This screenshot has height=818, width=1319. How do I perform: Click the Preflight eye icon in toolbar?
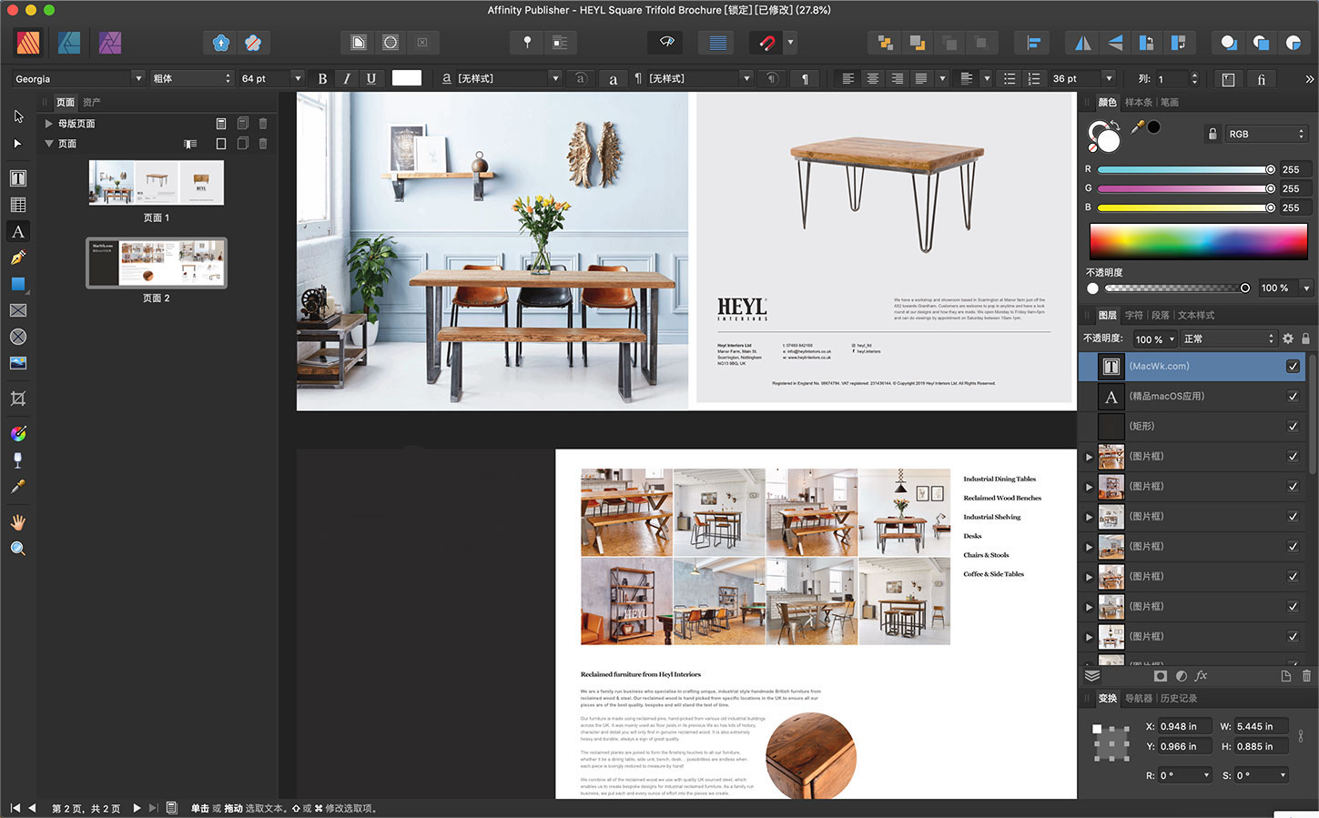tap(665, 43)
